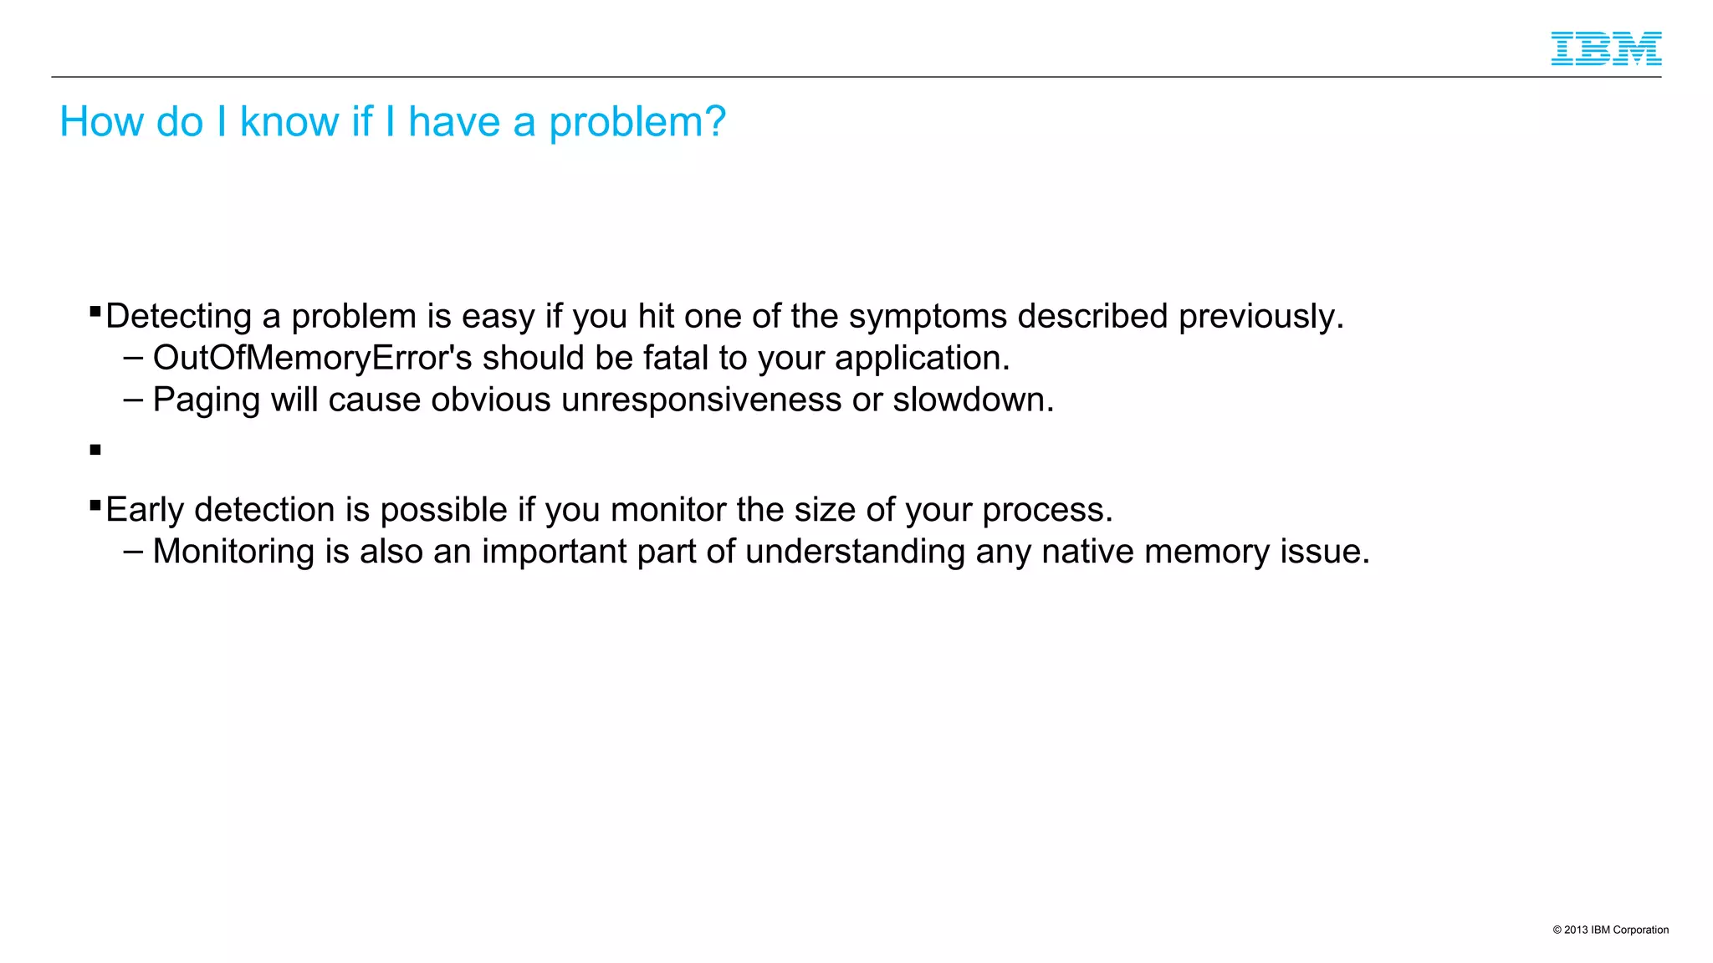Click the horizontal rule under the header
1713x963 pixels.
click(x=856, y=77)
